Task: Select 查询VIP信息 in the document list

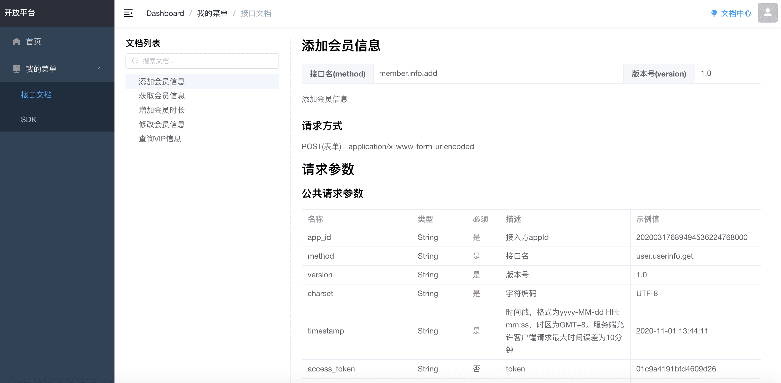Action: pyautogui.click(x=160, y=139)
